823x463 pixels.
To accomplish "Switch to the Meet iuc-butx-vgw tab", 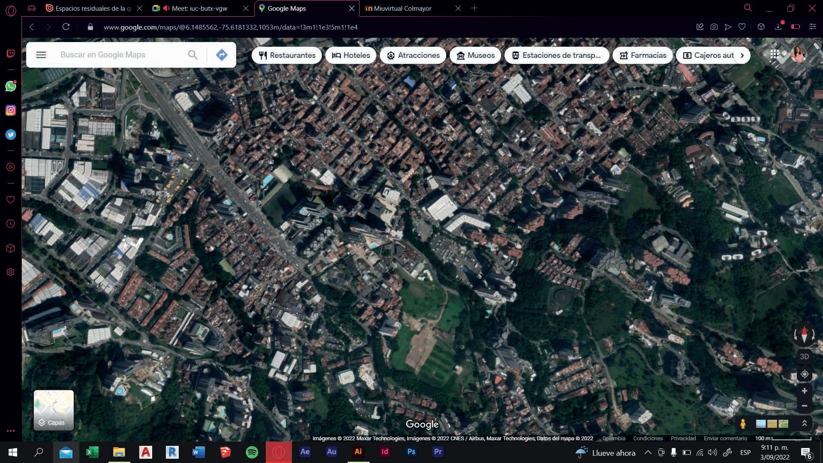I will pyautogui.click(x=199, y=8).
